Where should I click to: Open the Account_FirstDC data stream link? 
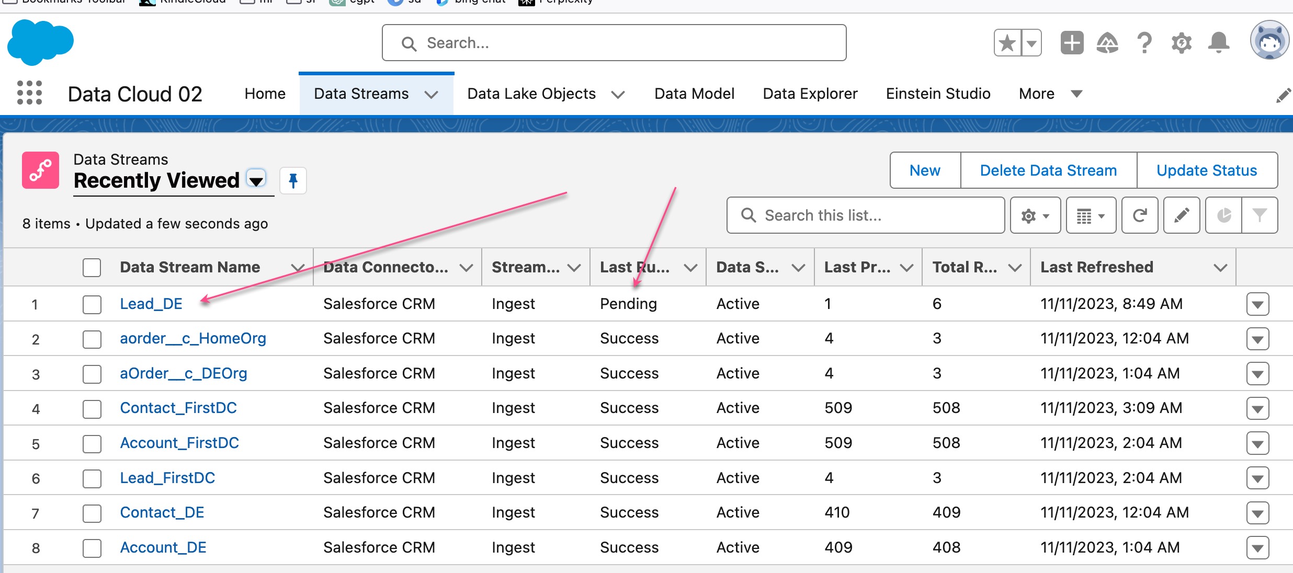pos(179,443)
